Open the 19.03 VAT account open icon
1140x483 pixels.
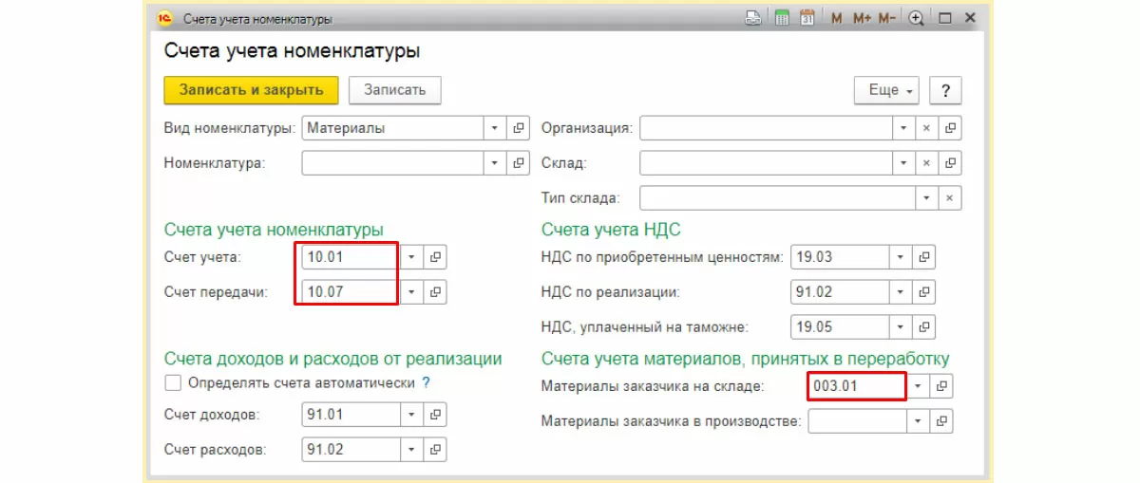click(924, 257)
